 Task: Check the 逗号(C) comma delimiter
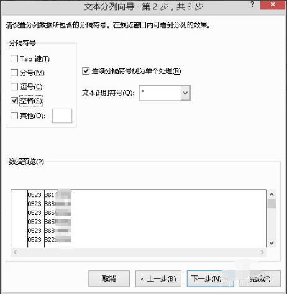tap(14, 86)
